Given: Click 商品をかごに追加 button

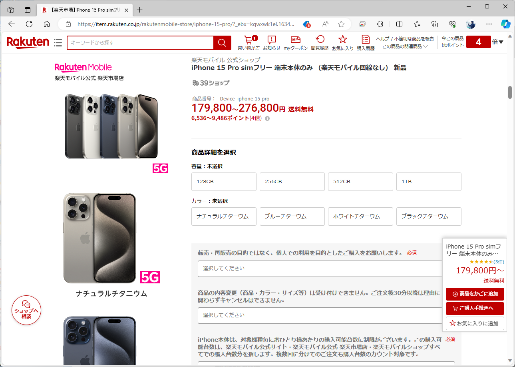Looking at the screenshot, I should click(x=475, y=294).
